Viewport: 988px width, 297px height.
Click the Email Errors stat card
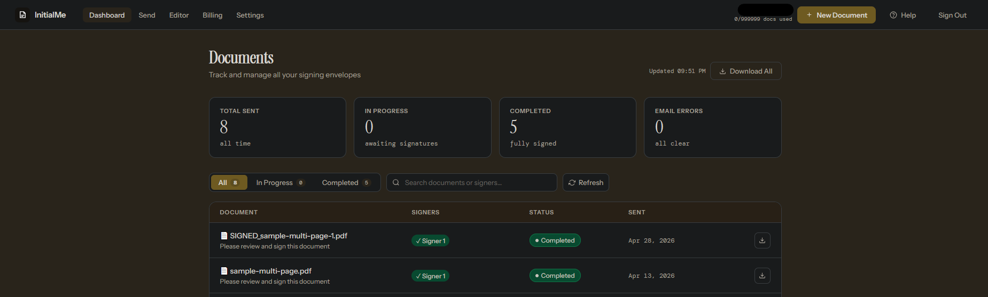coord(712,127)
